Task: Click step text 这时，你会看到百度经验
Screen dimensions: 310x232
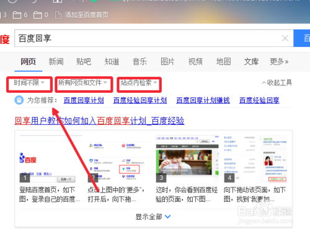Action: (187, 194)
